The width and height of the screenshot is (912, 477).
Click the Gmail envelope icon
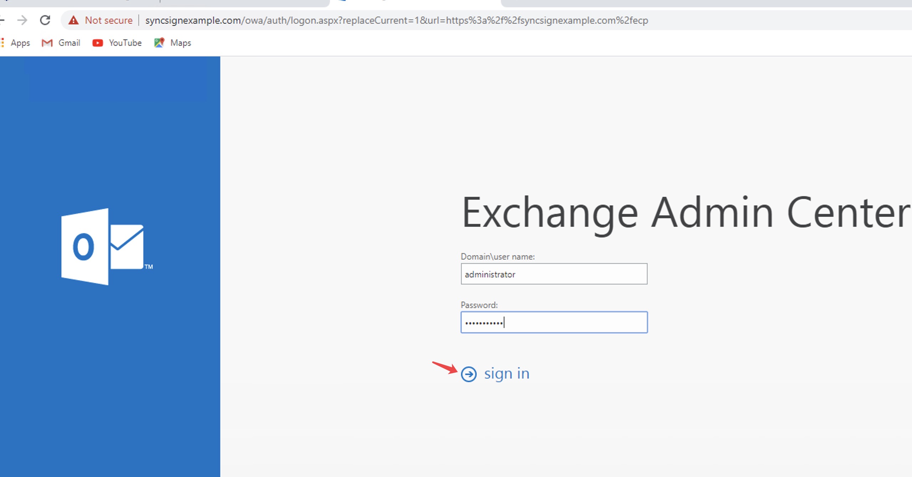(47, 43)
